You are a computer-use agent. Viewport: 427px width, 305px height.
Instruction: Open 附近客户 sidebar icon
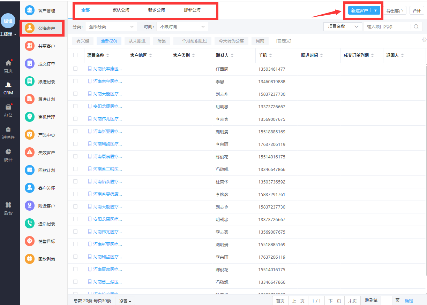[x=30, y=206]
